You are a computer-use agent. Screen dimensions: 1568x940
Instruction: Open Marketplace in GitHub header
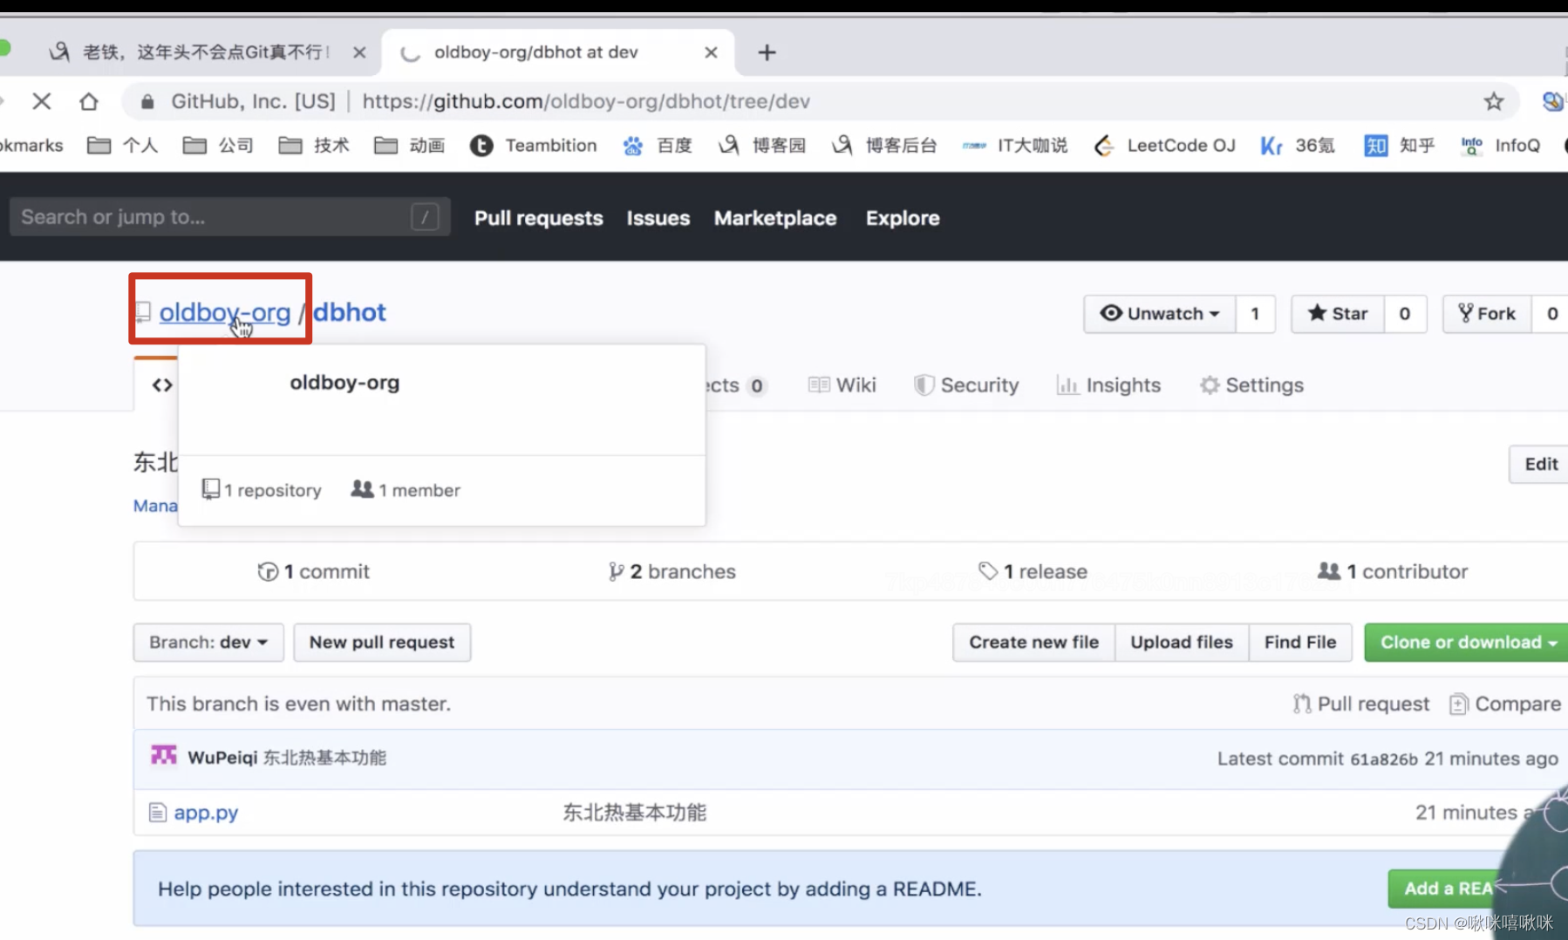774,218
